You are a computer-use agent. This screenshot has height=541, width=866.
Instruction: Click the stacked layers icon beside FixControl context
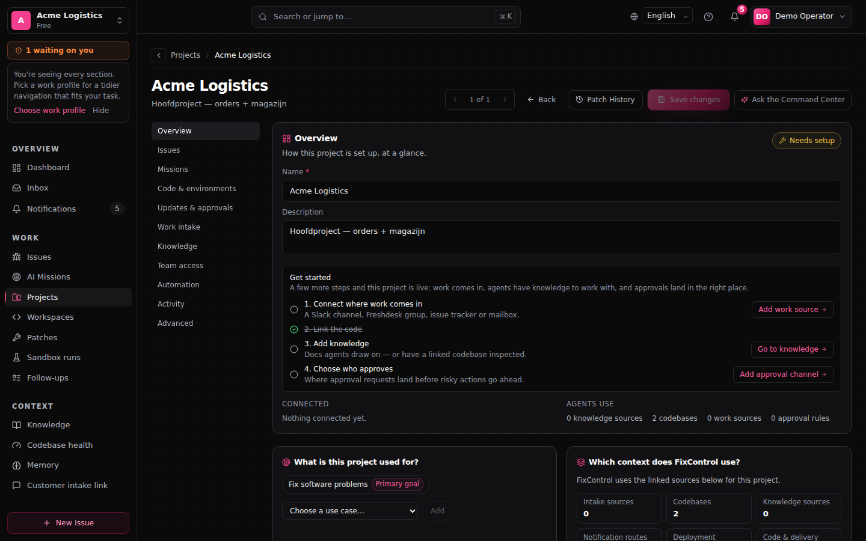(581, 462)
